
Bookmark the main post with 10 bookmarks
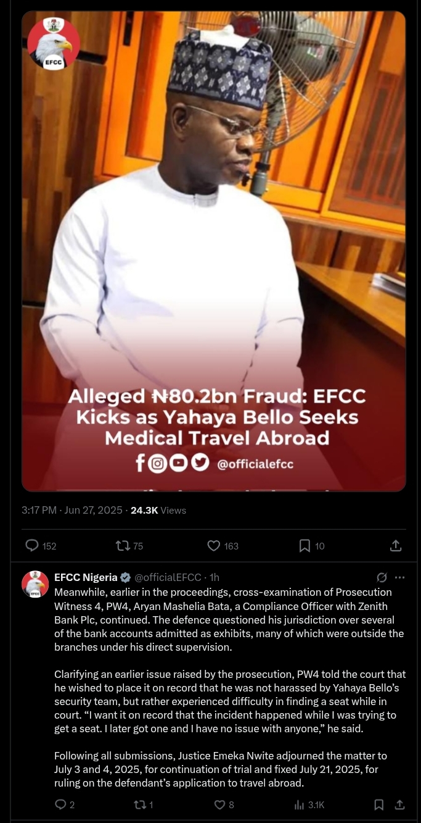305,546
